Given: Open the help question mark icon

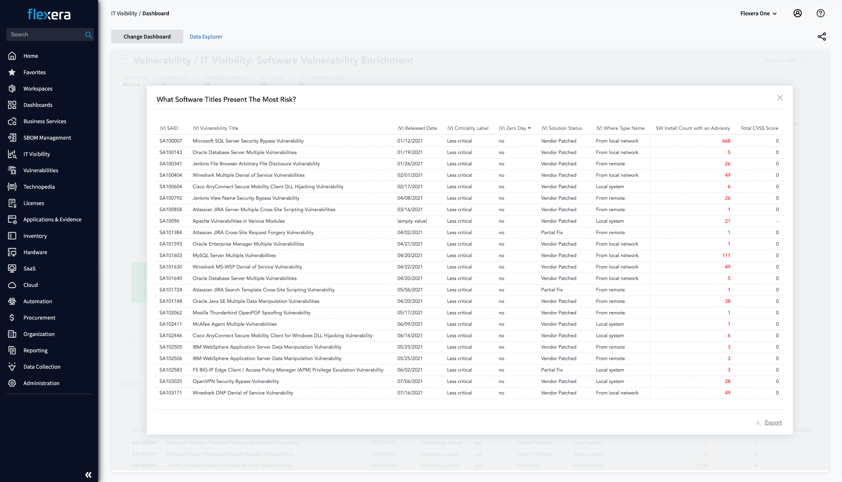Looking at the screenshot, I should (820, 13).
